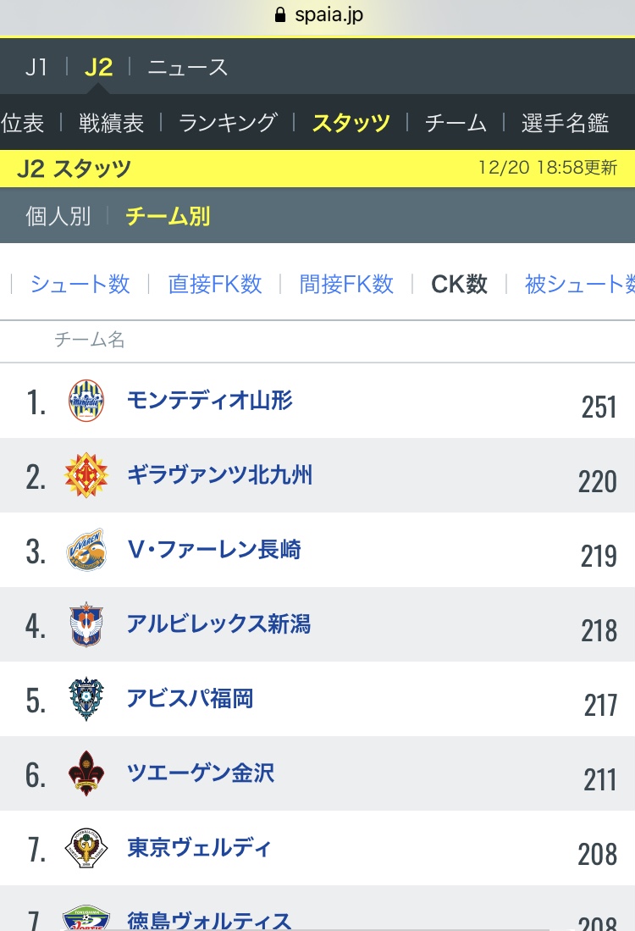Switch to 個人別 stats view

coord(58,216)
